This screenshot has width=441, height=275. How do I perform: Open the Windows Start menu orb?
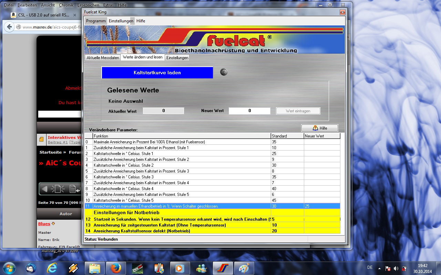pyautogui.click(x=9, y=268)
